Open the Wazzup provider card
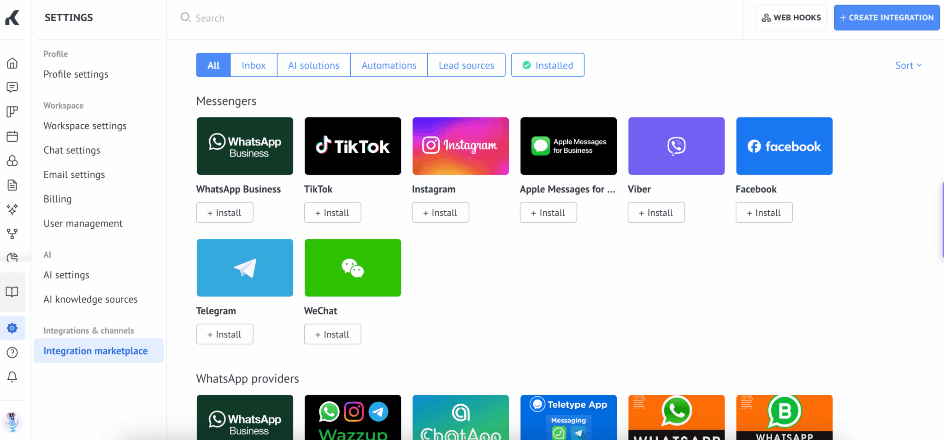Viewport: 944px width, 440px height. [353, 417]
